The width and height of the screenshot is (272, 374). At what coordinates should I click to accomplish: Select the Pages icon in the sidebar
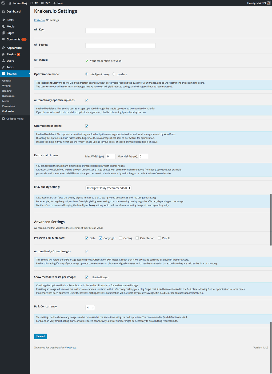3,33
